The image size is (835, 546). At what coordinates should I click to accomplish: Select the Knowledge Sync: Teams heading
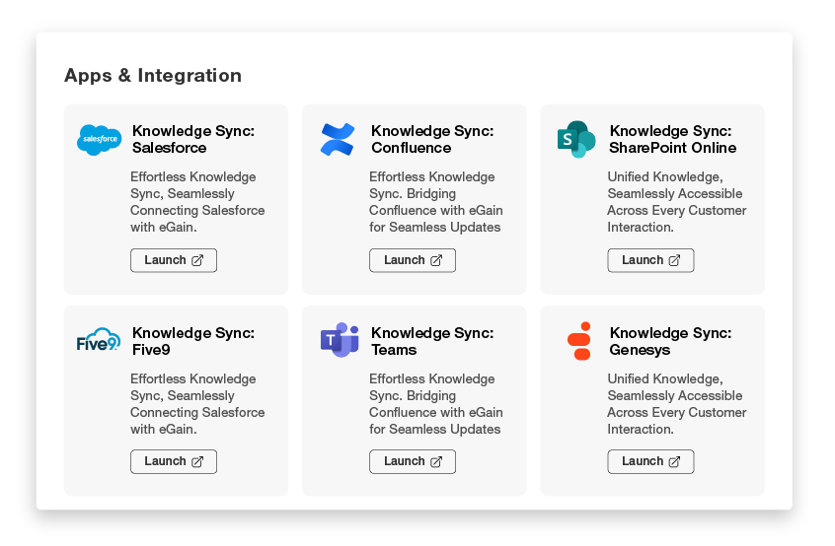point(432,341)
